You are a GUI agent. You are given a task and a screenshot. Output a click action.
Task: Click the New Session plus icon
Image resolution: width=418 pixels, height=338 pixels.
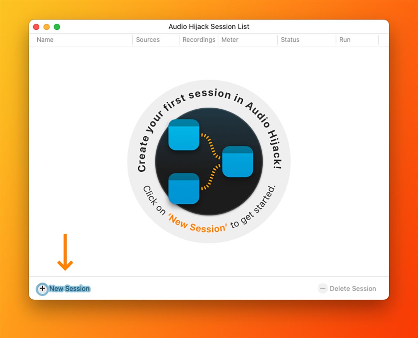[42, 289]
